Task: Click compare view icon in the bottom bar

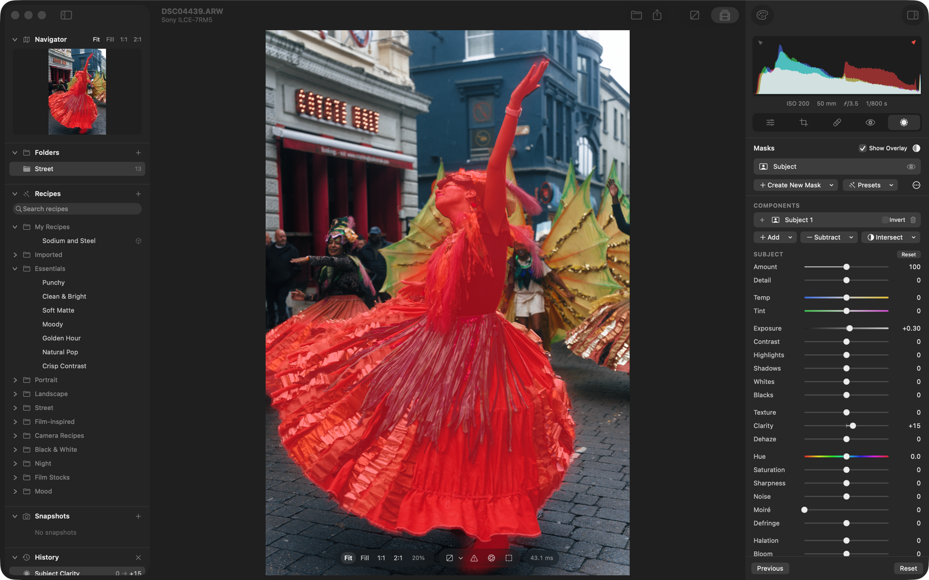Action: tap(449, 558)
